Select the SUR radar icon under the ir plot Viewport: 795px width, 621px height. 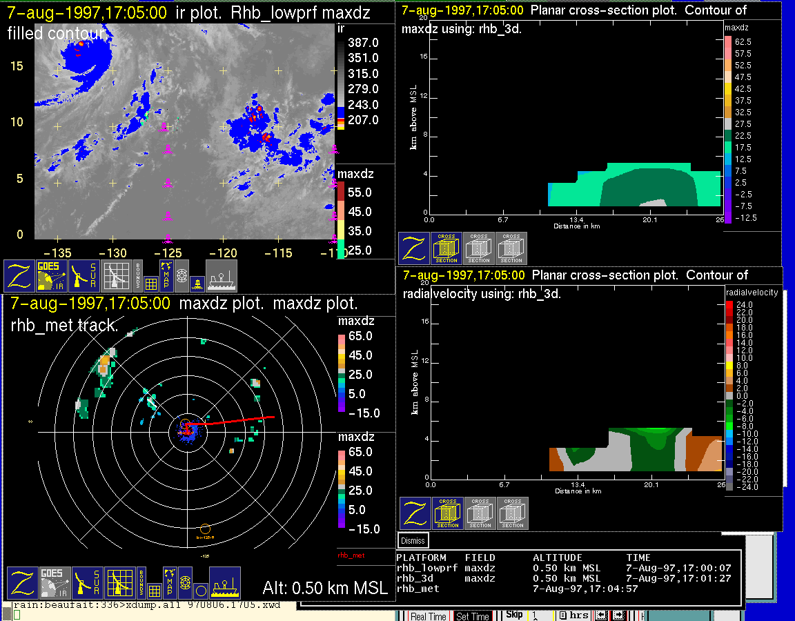coord(85,276)
